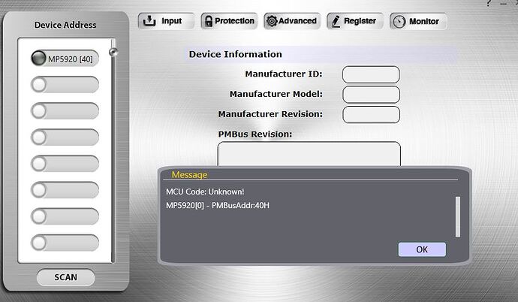Click the Manufacturer Revision field

click(371, 115)
